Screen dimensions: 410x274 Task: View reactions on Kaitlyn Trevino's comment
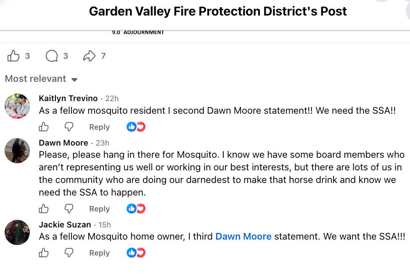click(x=136, y=127)
